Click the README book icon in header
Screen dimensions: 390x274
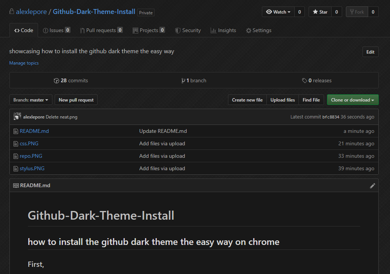pos(16,186)
